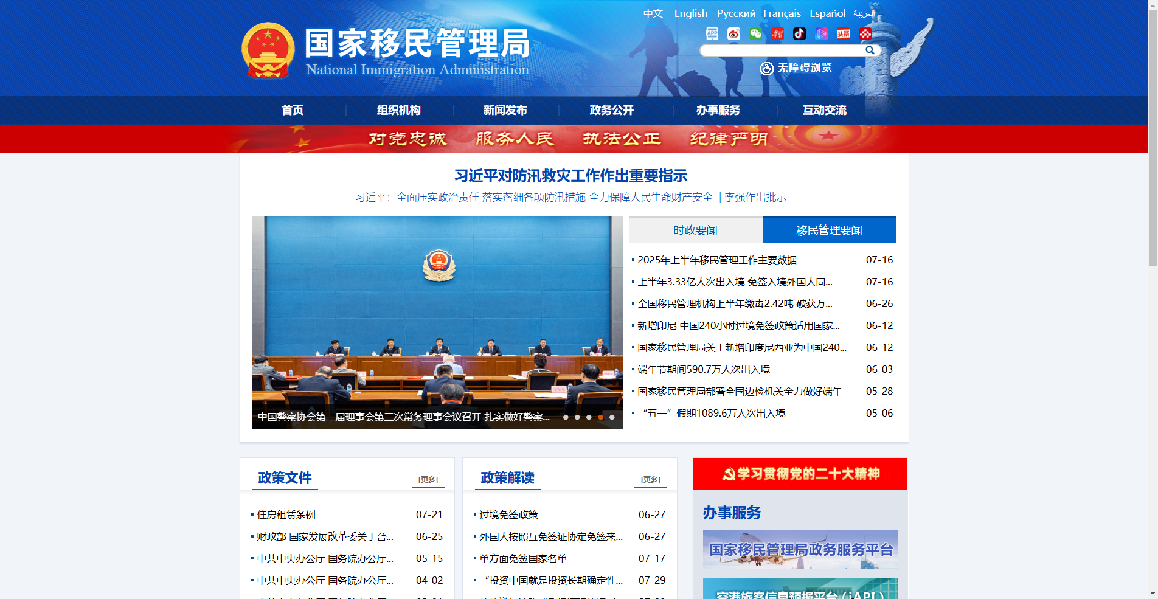Open the Toutiao (头条) icon

(x=844, y=33)
